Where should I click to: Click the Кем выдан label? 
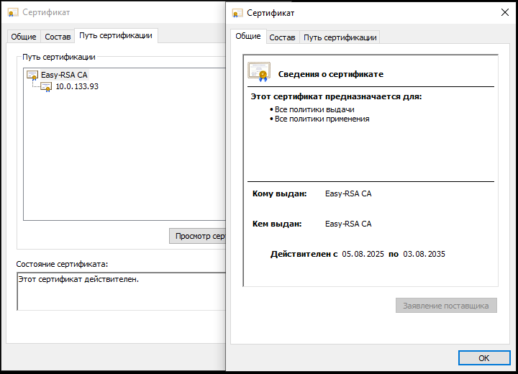277,224
